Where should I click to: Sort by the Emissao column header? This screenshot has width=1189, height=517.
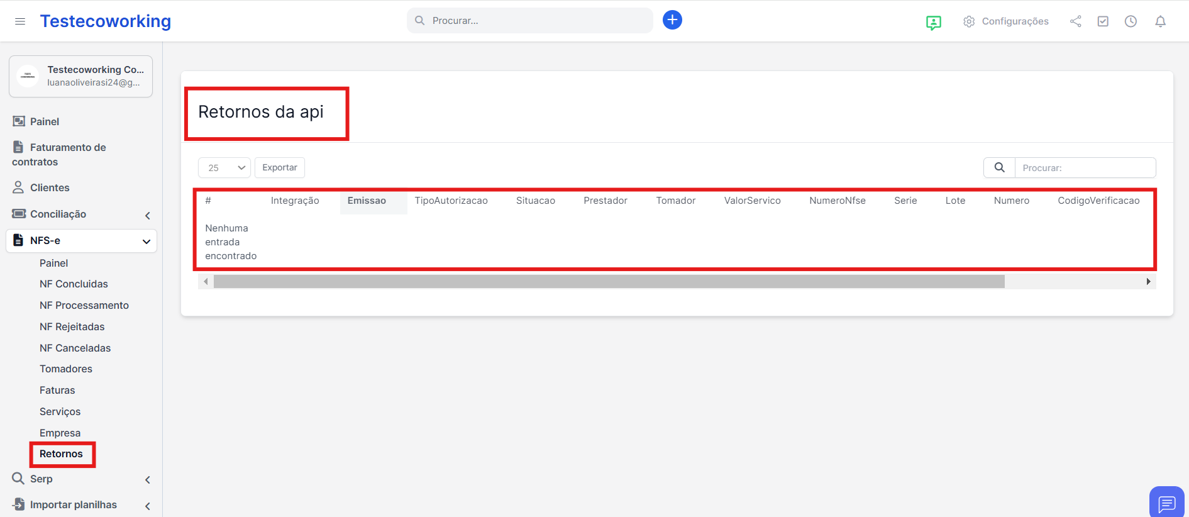pos(367,201)
